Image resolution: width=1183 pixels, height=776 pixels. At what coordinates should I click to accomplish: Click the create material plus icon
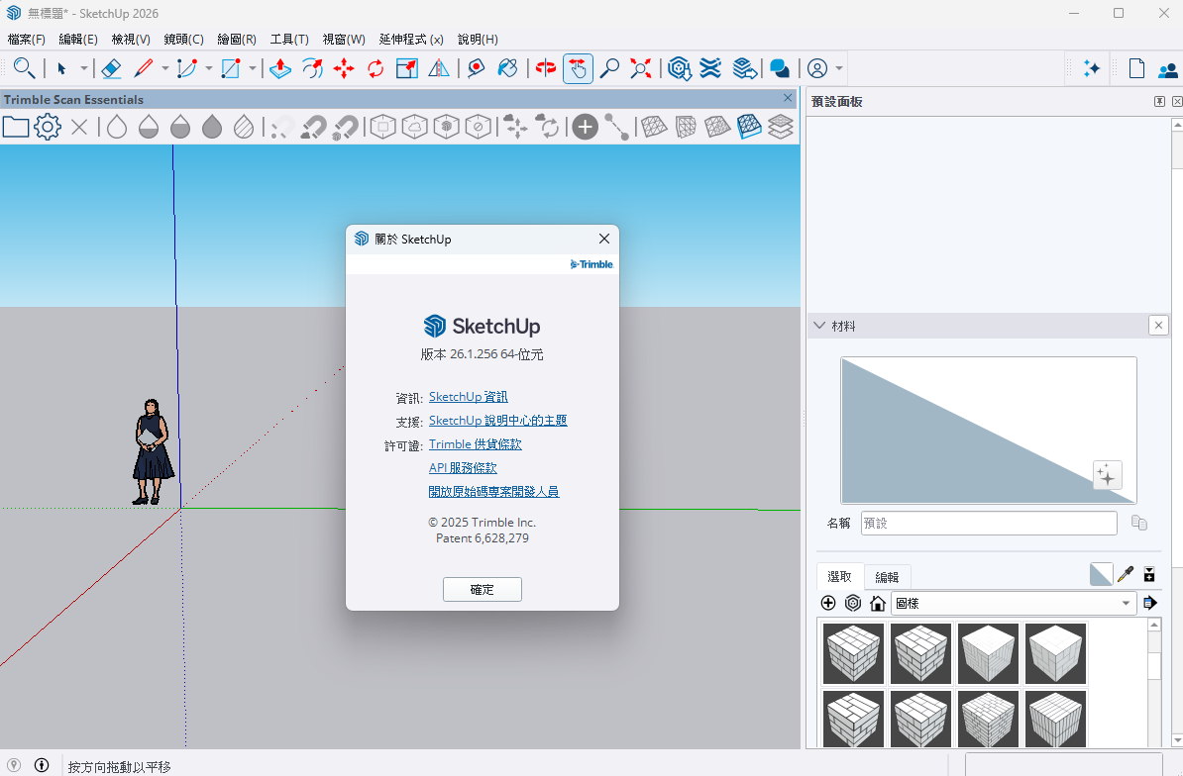[x=828, y=603]
